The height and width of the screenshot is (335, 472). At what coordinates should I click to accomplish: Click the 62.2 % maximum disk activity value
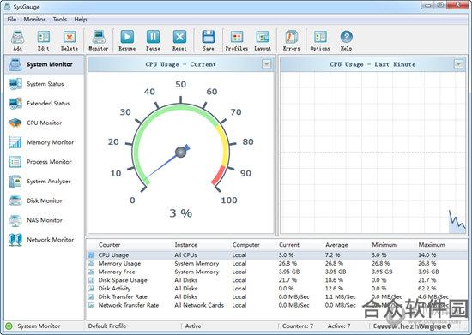[x=427, y=289]
